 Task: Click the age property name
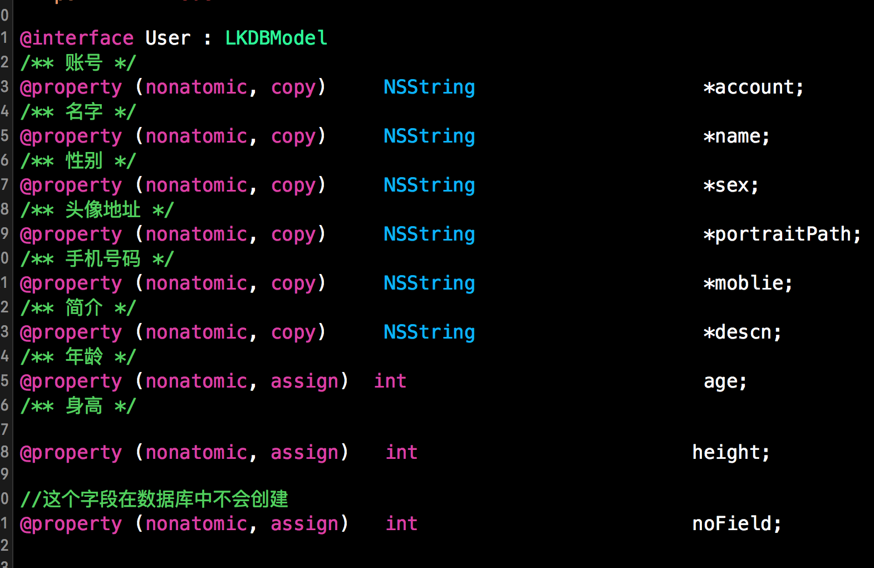(x=725, y=381)
